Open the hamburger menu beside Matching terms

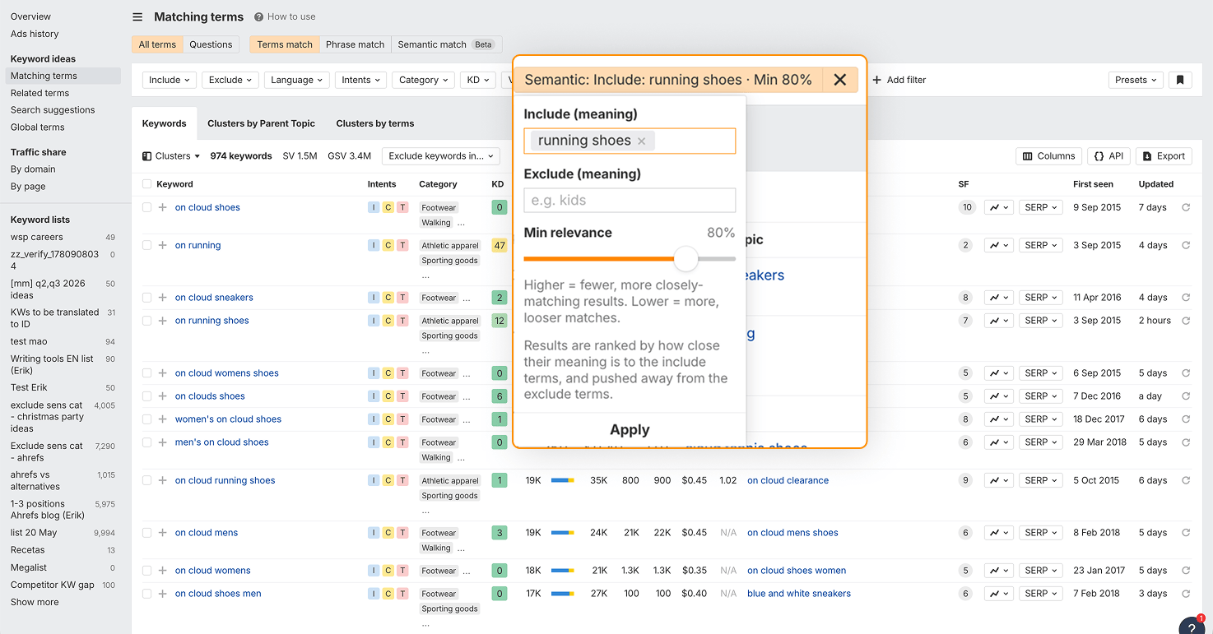coord(137,16)
